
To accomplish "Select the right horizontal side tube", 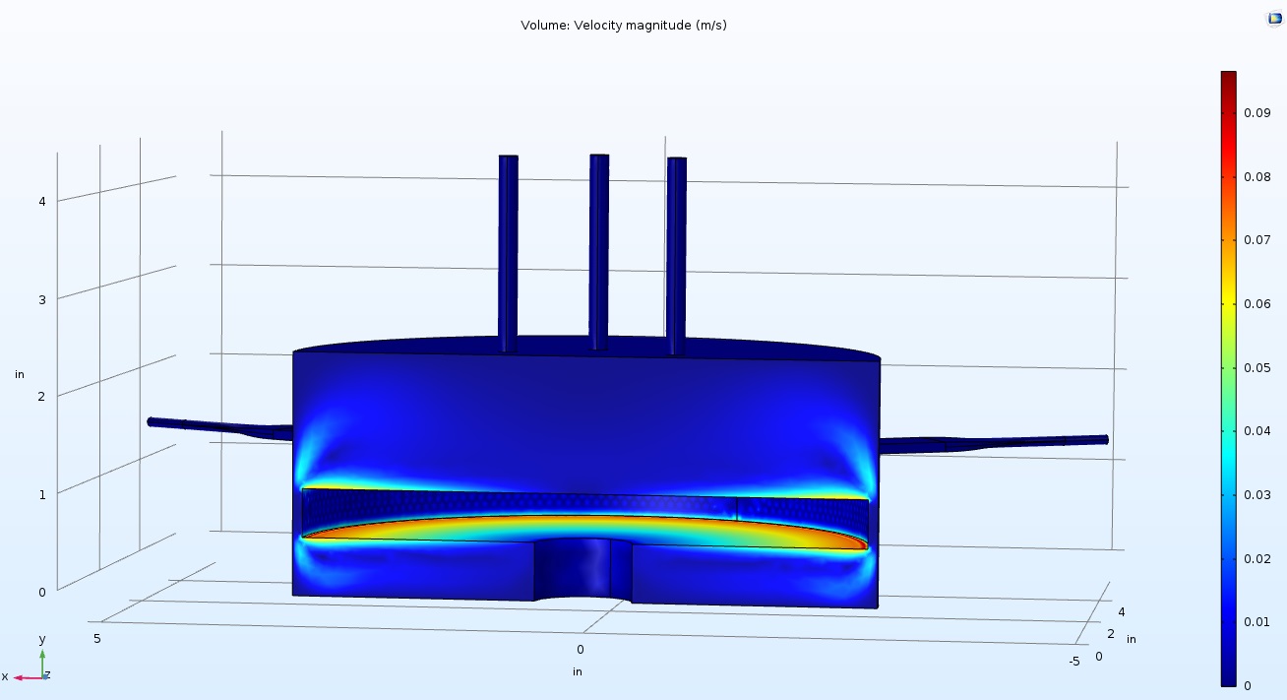I will click(994, 443).
